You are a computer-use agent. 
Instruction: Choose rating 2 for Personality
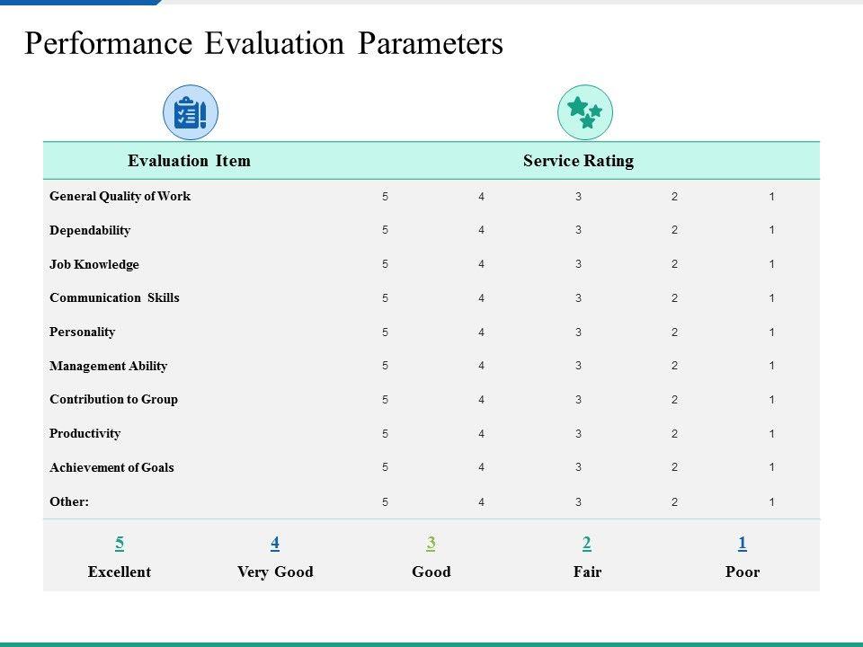675,332
